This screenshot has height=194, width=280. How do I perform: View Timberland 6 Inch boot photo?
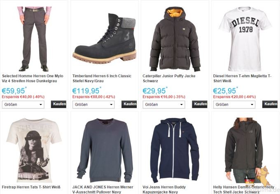tap(105, 38)
